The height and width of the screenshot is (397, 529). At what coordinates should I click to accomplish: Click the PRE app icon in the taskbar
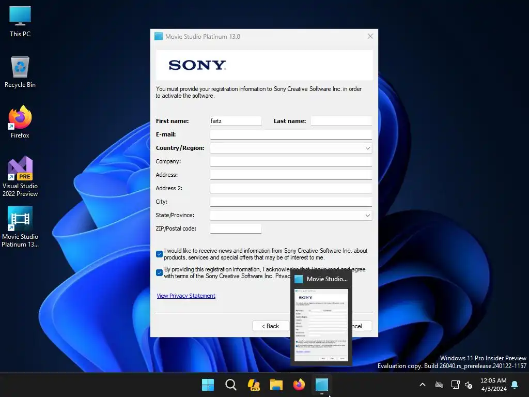[253, 385]
